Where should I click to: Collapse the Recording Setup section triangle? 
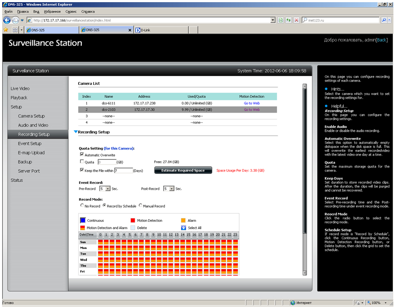click(x=76, y=132)
